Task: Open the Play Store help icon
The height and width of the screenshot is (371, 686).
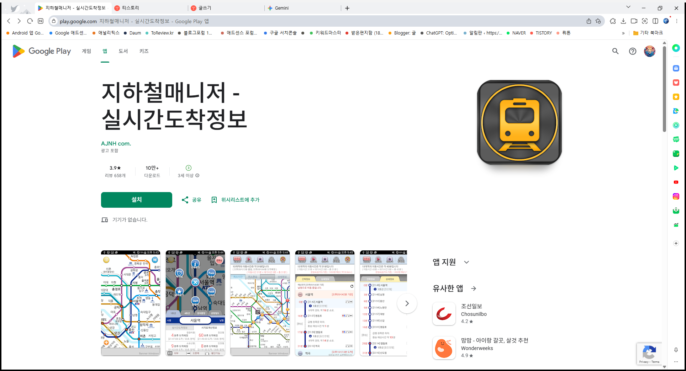Action: point(633,51)
